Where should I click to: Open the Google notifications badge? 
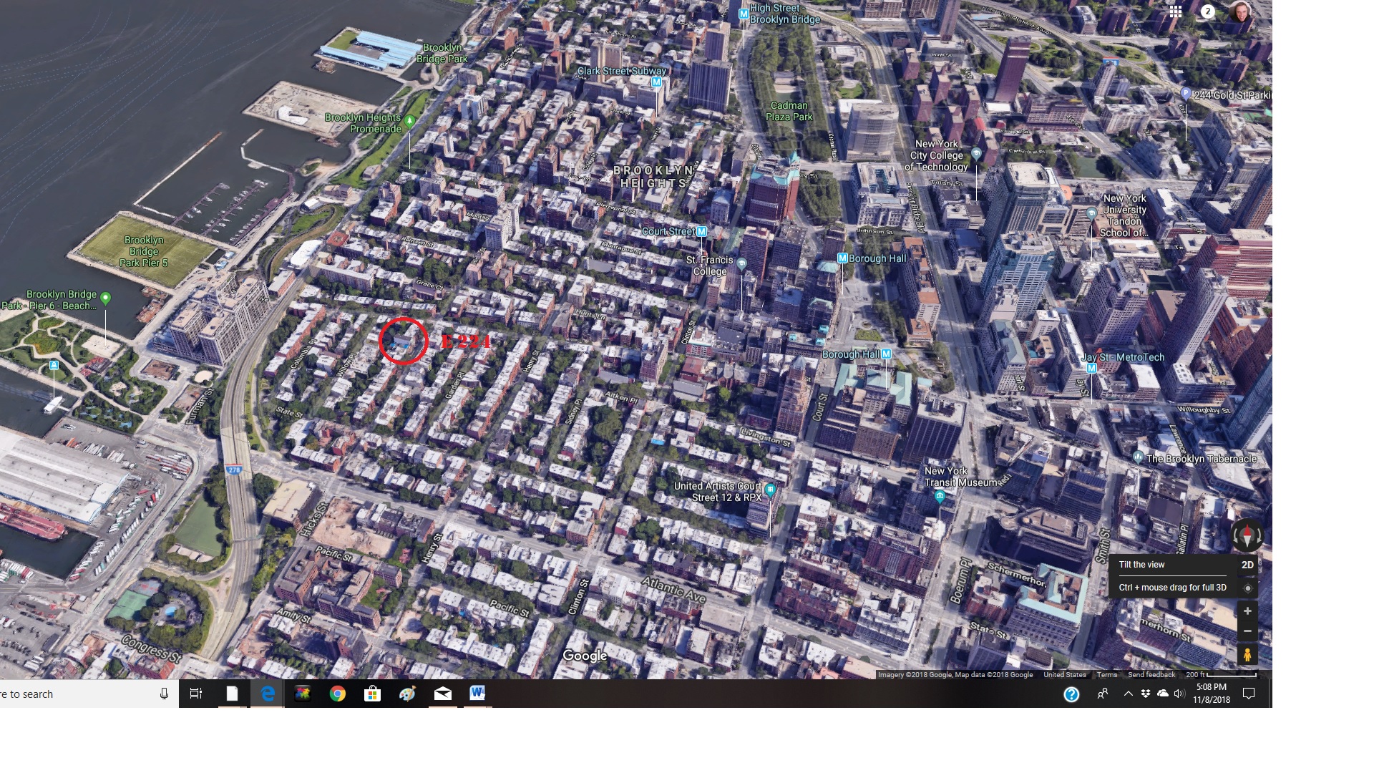pos(1208,11)
